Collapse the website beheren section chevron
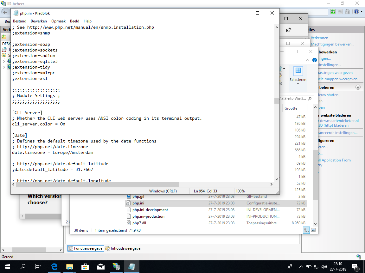This screenshot has width=365, height=273. pyautogui.click(x=358, y=87)
